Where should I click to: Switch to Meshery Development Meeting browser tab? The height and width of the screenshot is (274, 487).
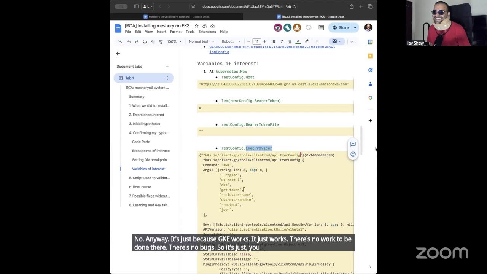coord(177,17)
